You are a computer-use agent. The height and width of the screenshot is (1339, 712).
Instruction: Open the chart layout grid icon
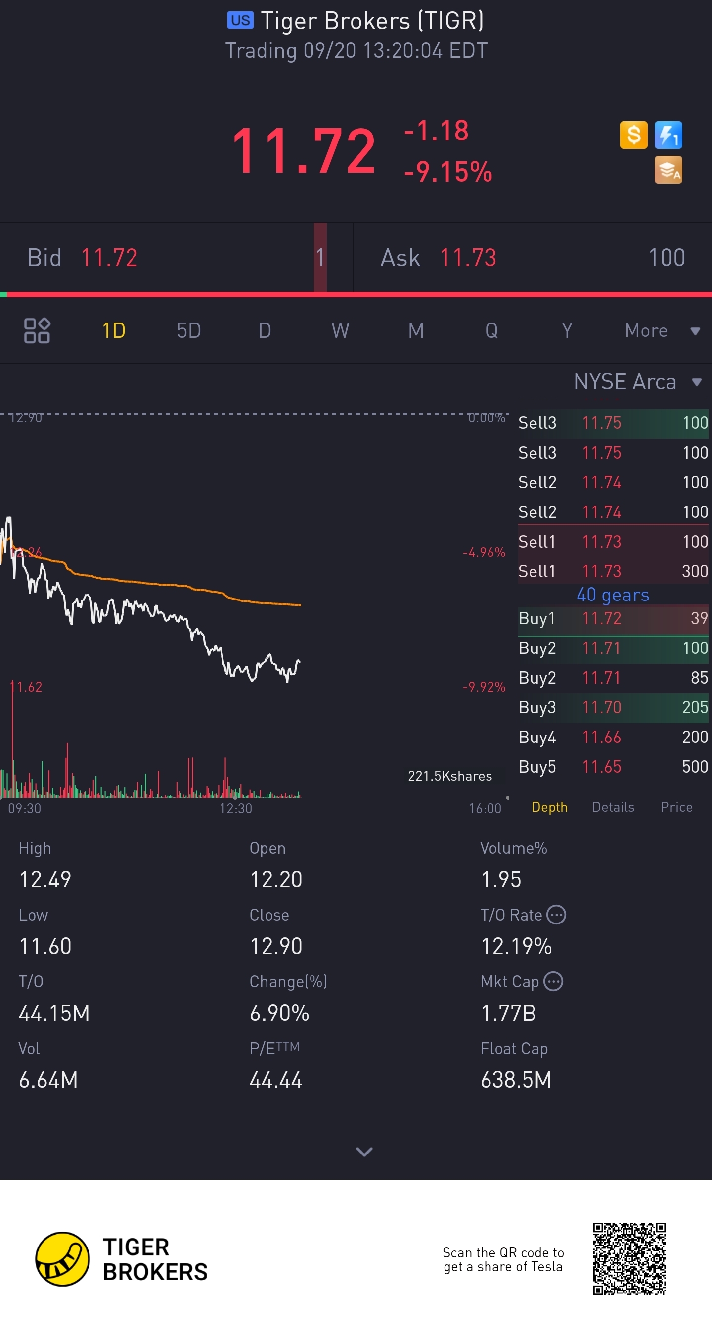pos(37,330)
